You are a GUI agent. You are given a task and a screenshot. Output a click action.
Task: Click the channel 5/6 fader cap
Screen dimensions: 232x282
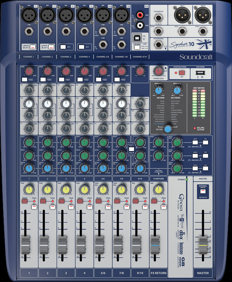(x=99, y=245)
